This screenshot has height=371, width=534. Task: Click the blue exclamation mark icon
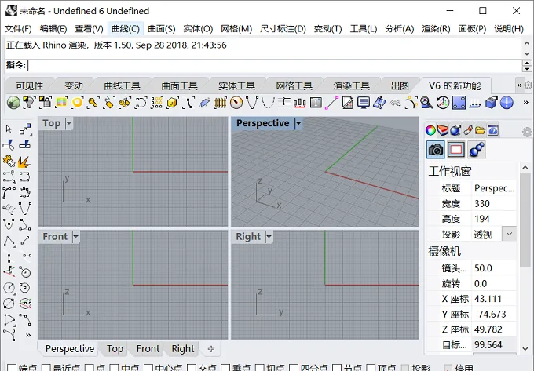point(507,102)
